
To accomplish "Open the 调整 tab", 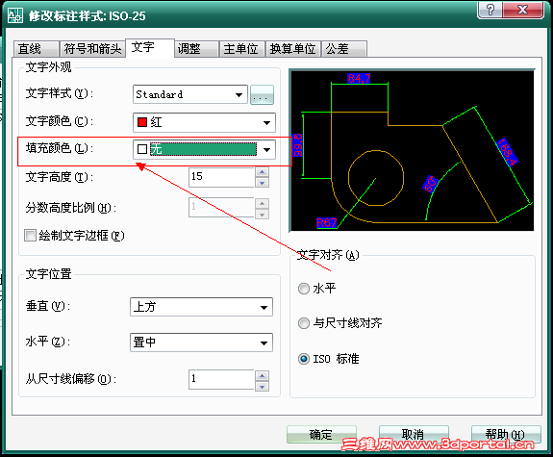I will tap(196, 49).
